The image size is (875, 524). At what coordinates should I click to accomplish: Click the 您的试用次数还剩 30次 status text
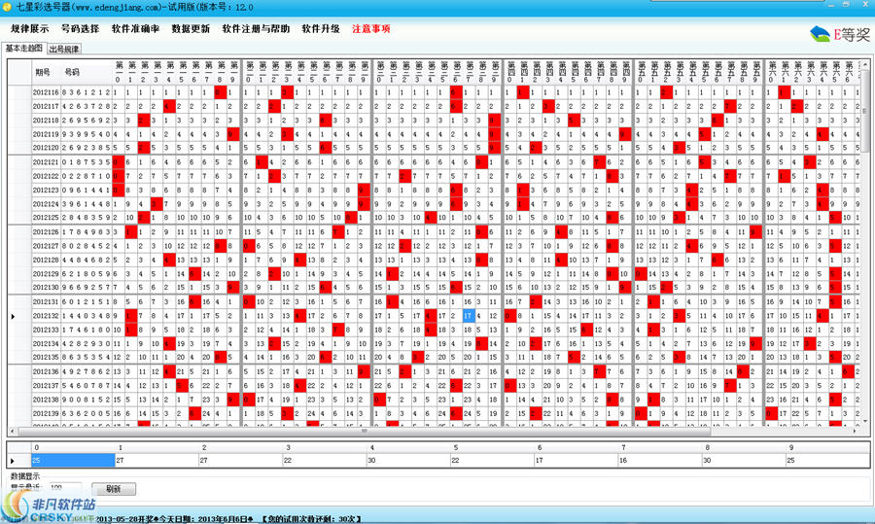coord(311,519)
